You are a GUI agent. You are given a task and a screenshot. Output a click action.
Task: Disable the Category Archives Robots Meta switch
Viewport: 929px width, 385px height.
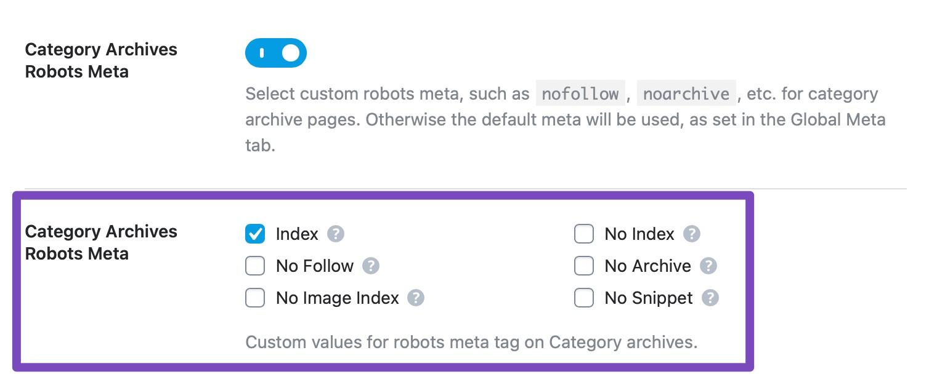pos(276,53)
